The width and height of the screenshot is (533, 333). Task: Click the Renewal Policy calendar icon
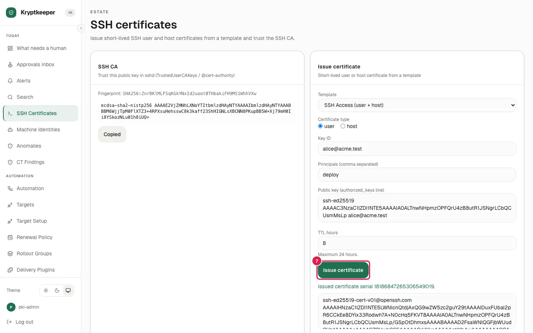(10, 238)
